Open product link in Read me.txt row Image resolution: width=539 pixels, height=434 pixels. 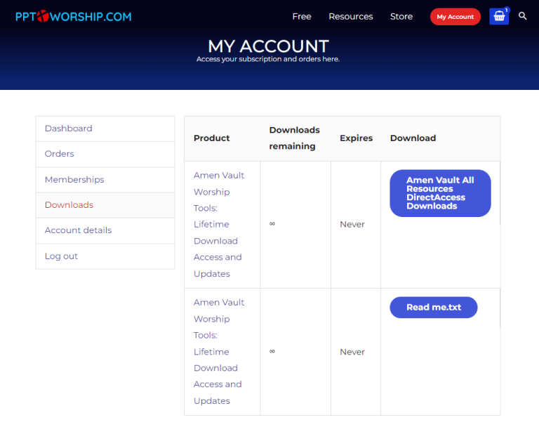pos(218,351)
